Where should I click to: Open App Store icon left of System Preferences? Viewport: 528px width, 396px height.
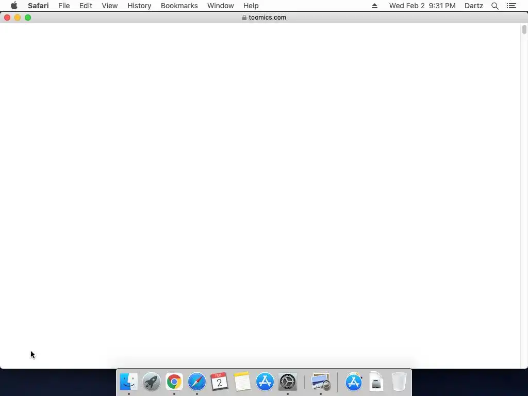pos(265,382)
